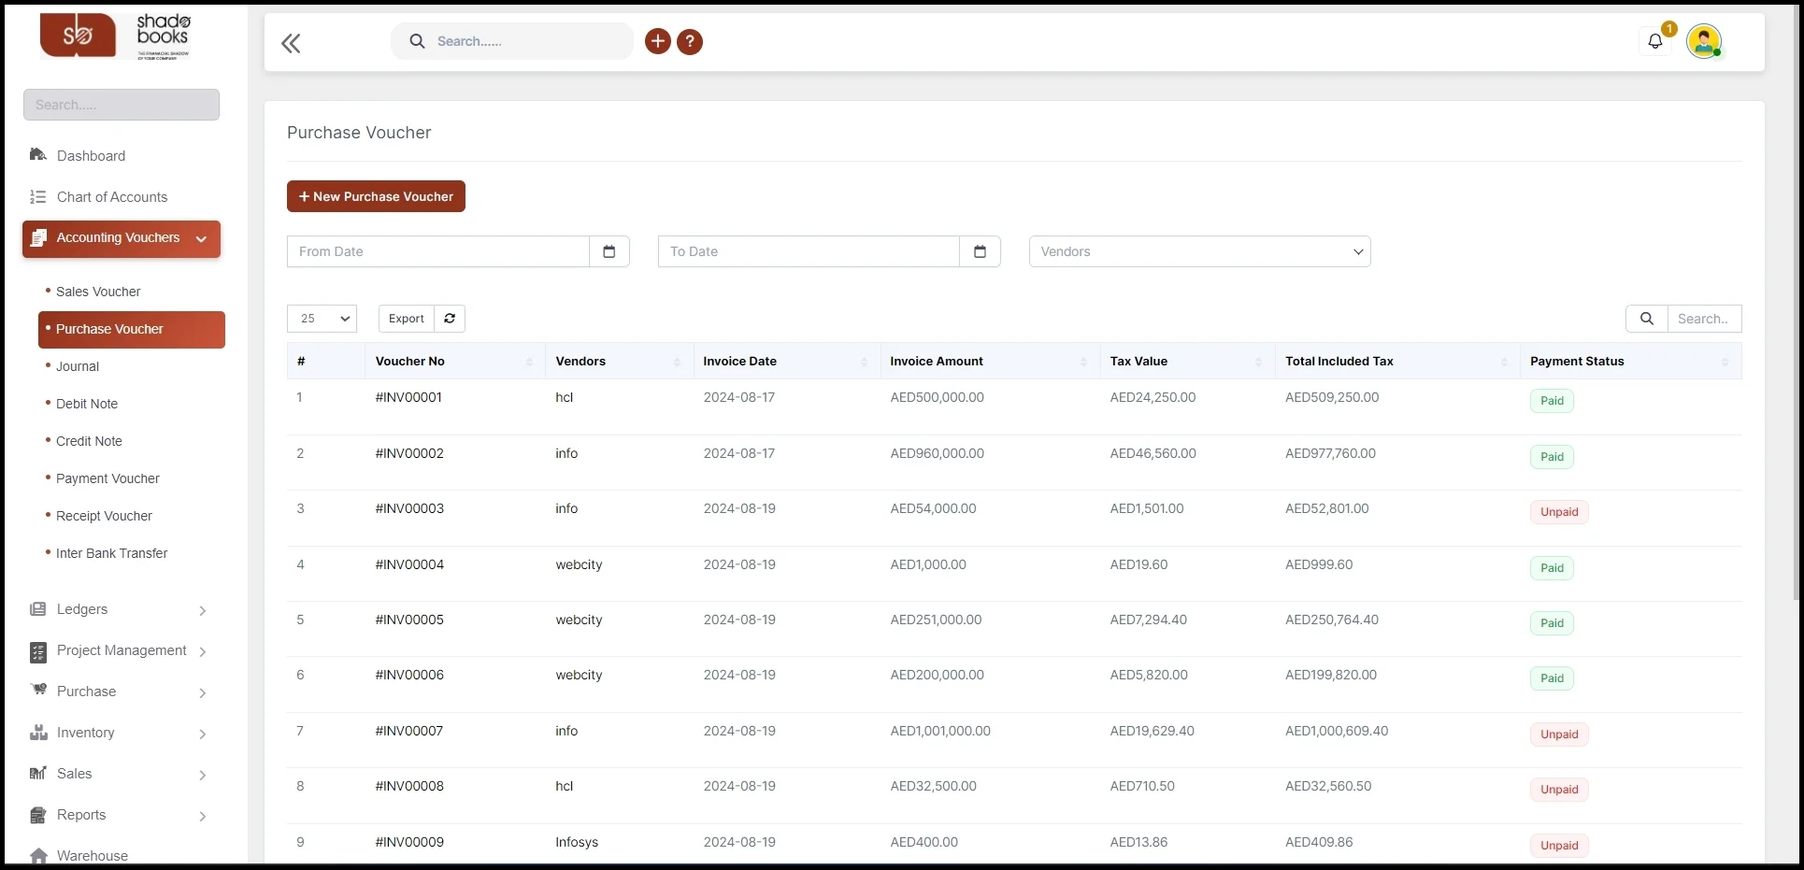Image resolution: width=1804 pixels, height=870 pixels.
Task: Click voucher number #INV00005
Action: 409,620
